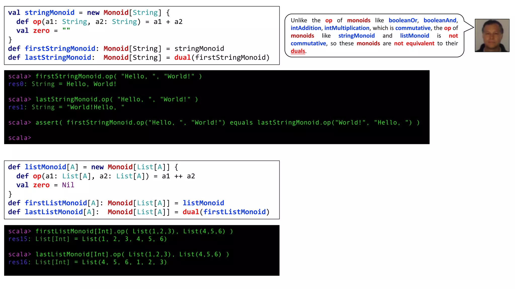Click 'dual' in the lastStringMonoid definition

tap(183, 57)
